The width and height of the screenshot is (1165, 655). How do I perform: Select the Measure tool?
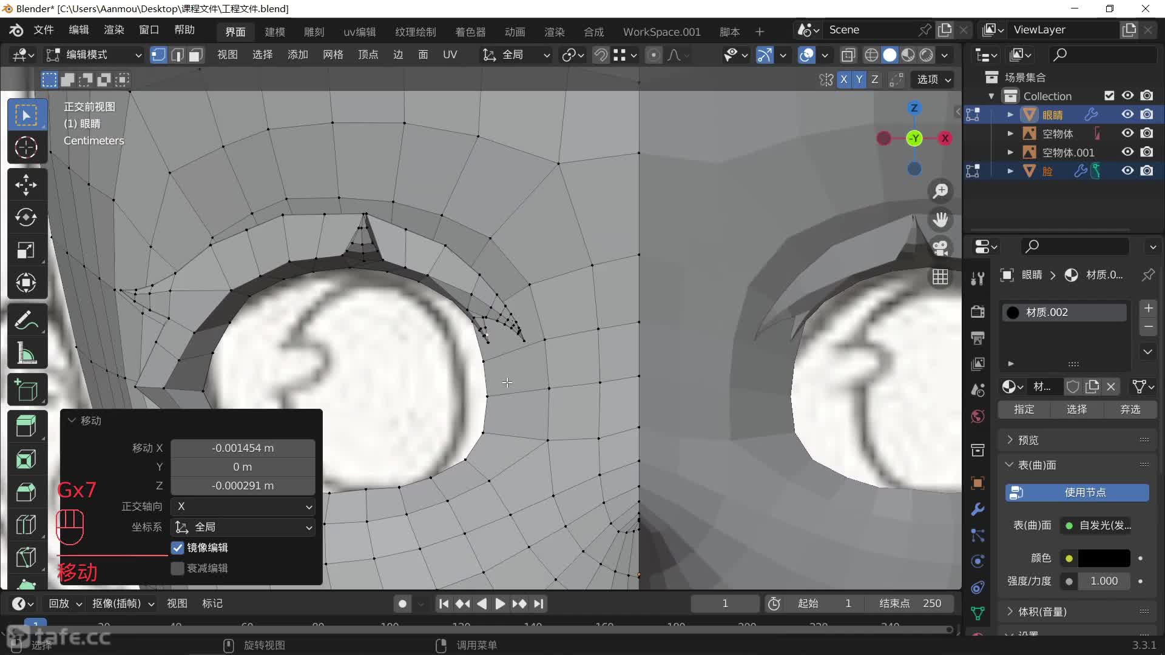click(26, 353)
